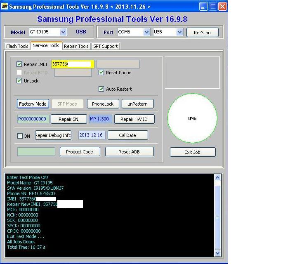Viewport: 297px width, 264px height.
Task: Toggle the Repair IMEI checkbox
Action: tap(19, 64)
